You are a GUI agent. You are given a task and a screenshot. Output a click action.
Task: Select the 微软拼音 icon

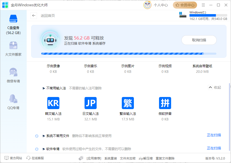click(165, 103)
